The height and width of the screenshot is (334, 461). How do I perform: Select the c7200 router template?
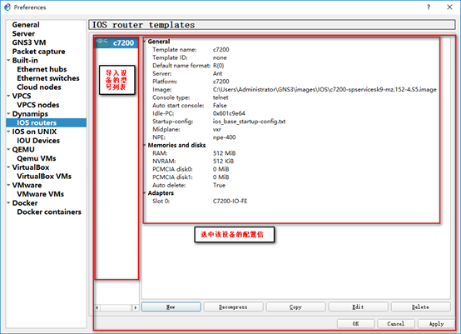click(x=116, y=43)
